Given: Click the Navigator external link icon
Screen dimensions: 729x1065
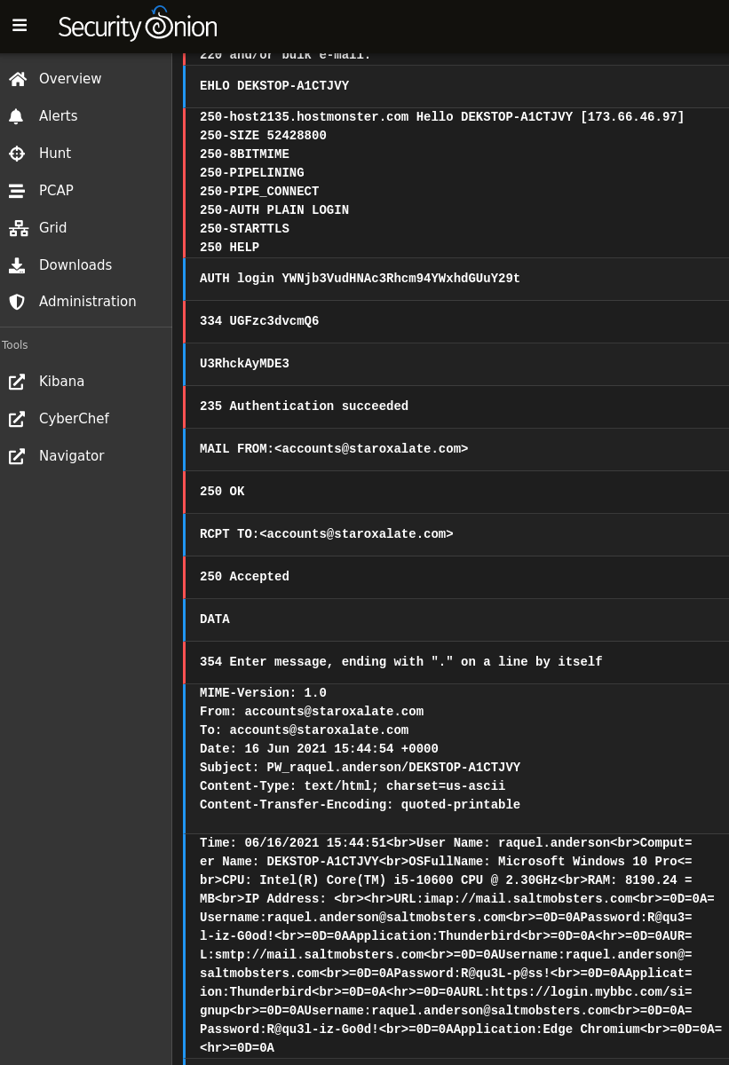Looking at the screenshot, I should pyautogui.click(x=17, y=456).
